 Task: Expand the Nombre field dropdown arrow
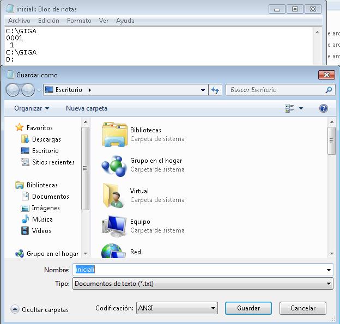[329, 270]
